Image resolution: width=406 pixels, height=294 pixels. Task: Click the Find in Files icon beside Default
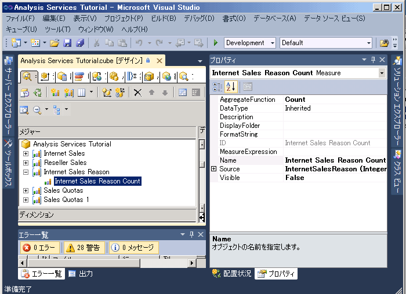(x=384, y=43)
